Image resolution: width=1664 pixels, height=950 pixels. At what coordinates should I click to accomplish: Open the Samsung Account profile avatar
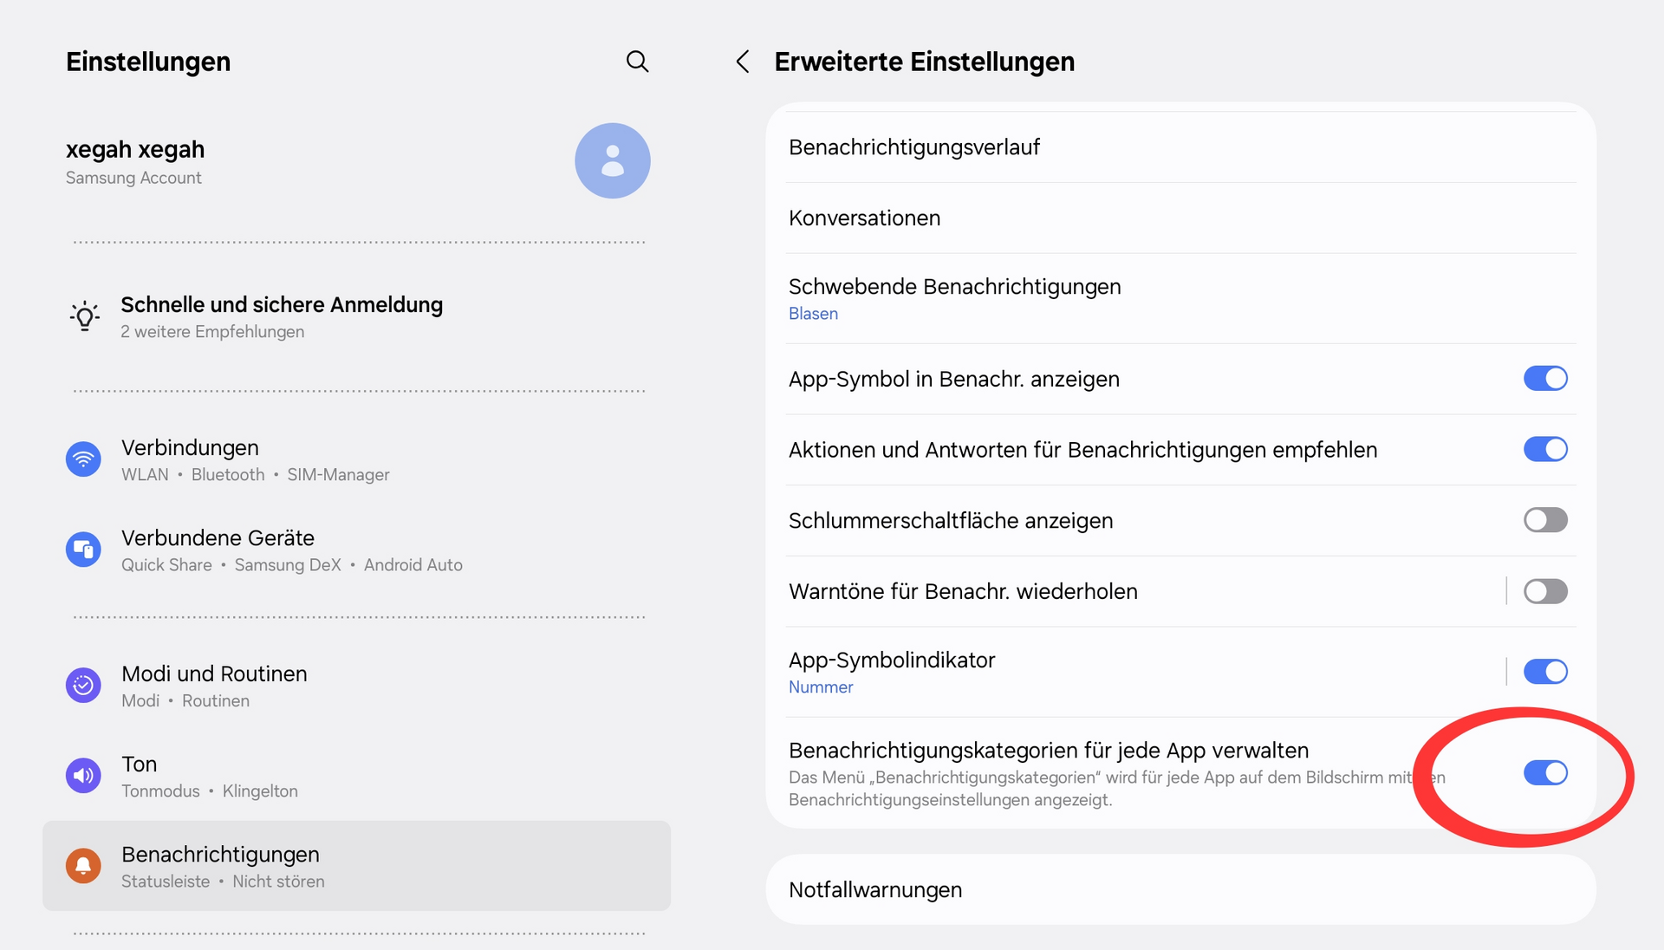612,160
